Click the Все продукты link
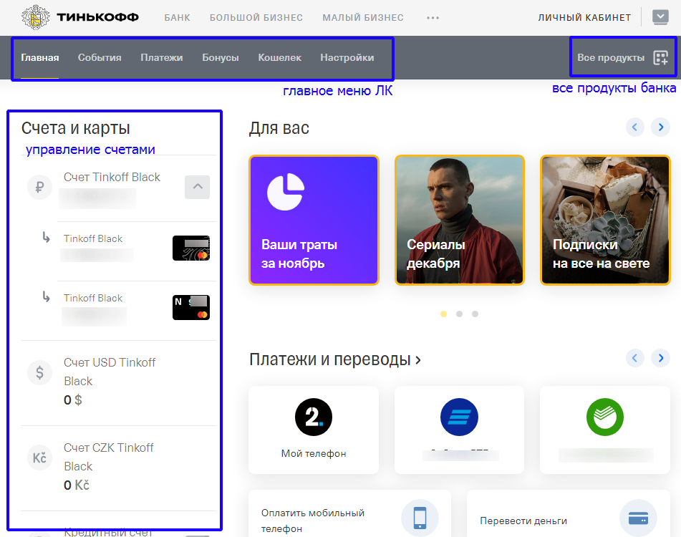Viewport: 681px width, 537px height. (x=611, y=58)
